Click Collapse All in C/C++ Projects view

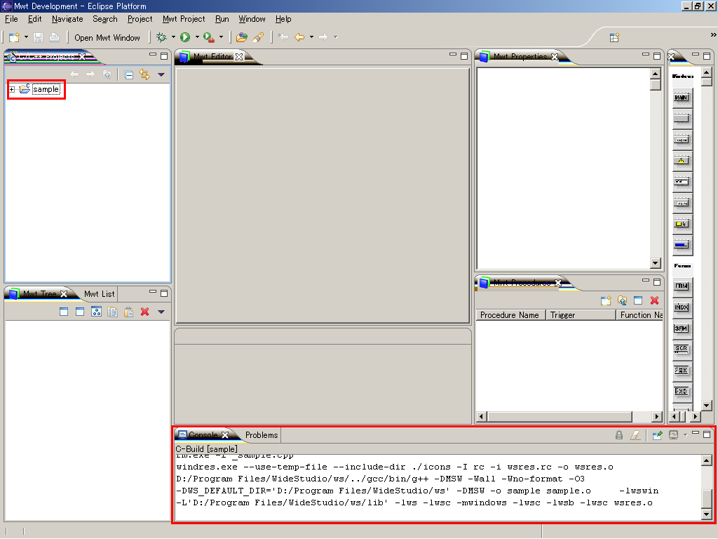point(129,74)
